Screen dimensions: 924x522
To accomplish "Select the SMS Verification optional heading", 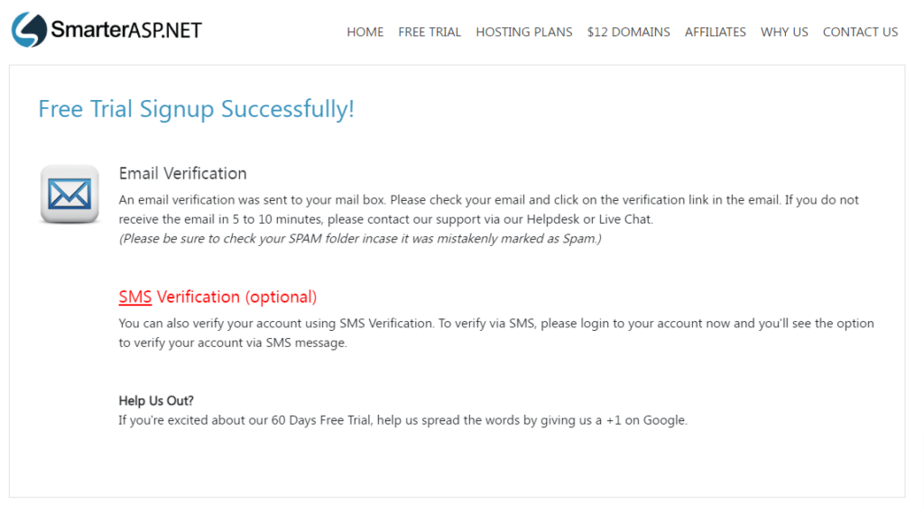I will pos(217,297).
